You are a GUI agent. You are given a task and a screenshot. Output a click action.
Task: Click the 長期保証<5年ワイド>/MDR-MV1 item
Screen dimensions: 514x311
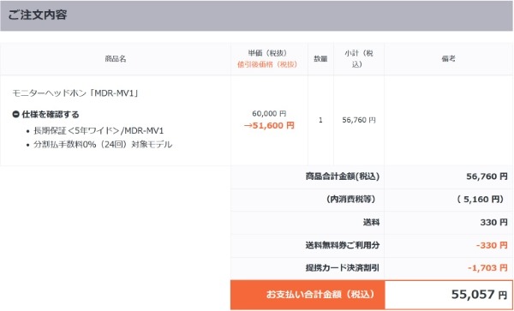[x=99, y=131]
